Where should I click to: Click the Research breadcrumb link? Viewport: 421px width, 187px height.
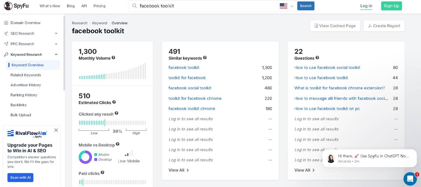(x=80, y=23)
